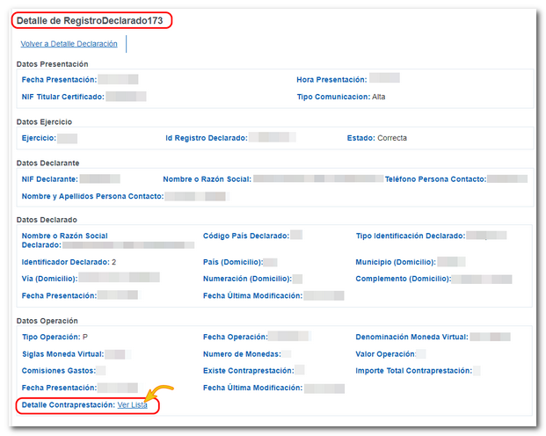Click the Volver a Detalle Declaración link

70,43
